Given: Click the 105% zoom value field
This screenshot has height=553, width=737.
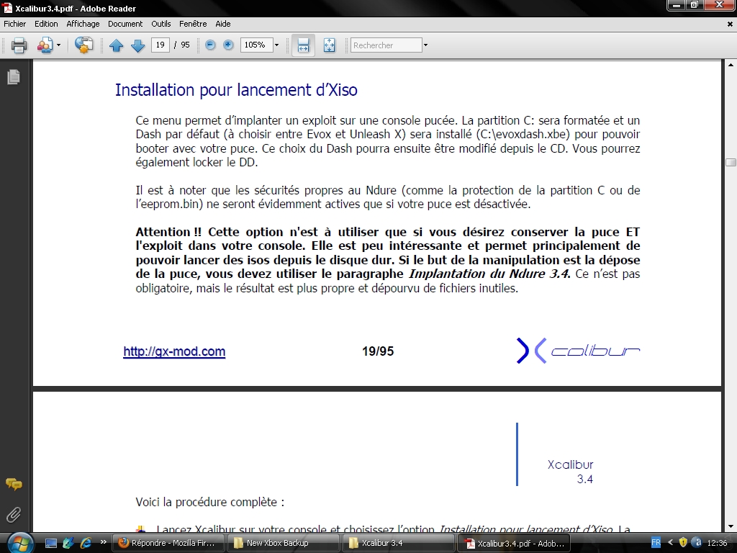Looking at the screenshot, I should (256, 45).
